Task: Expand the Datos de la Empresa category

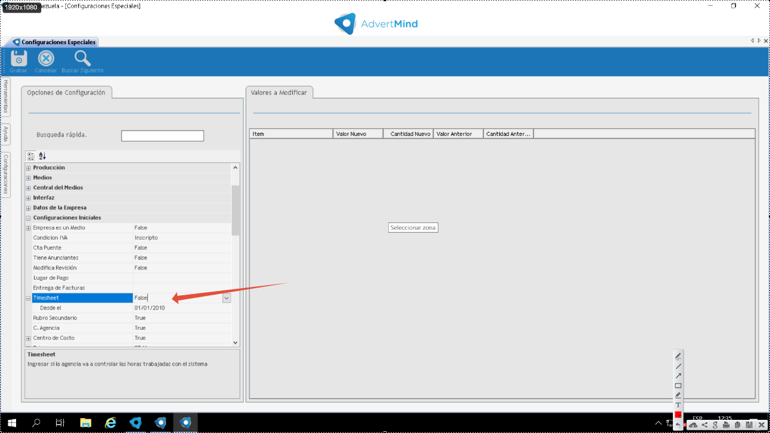Action: coord(28,208)
